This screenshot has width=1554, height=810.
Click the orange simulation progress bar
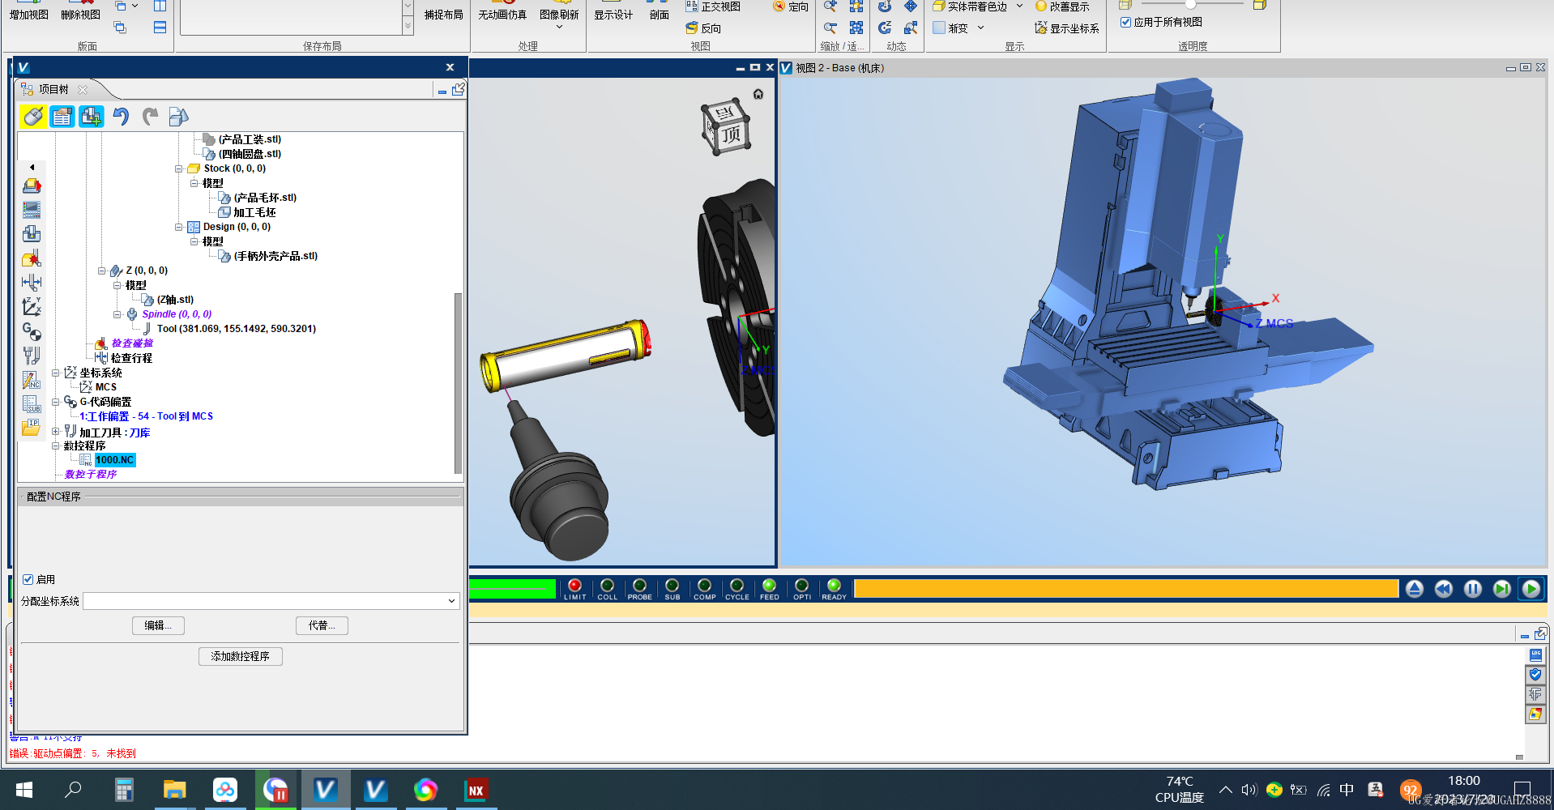(1126, 589)
